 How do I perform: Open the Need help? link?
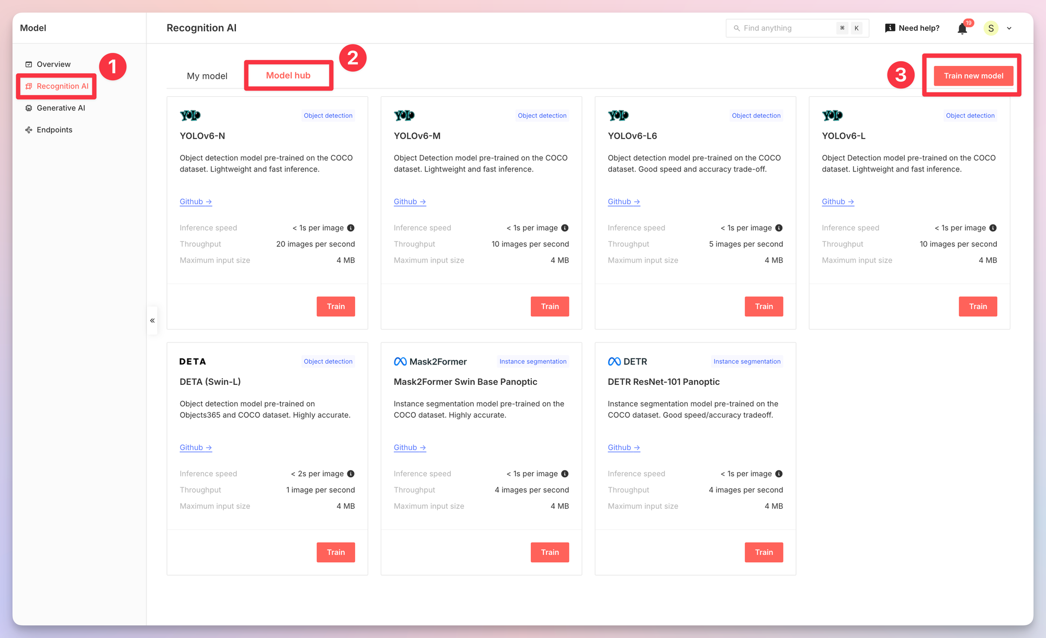click(912, 28)
